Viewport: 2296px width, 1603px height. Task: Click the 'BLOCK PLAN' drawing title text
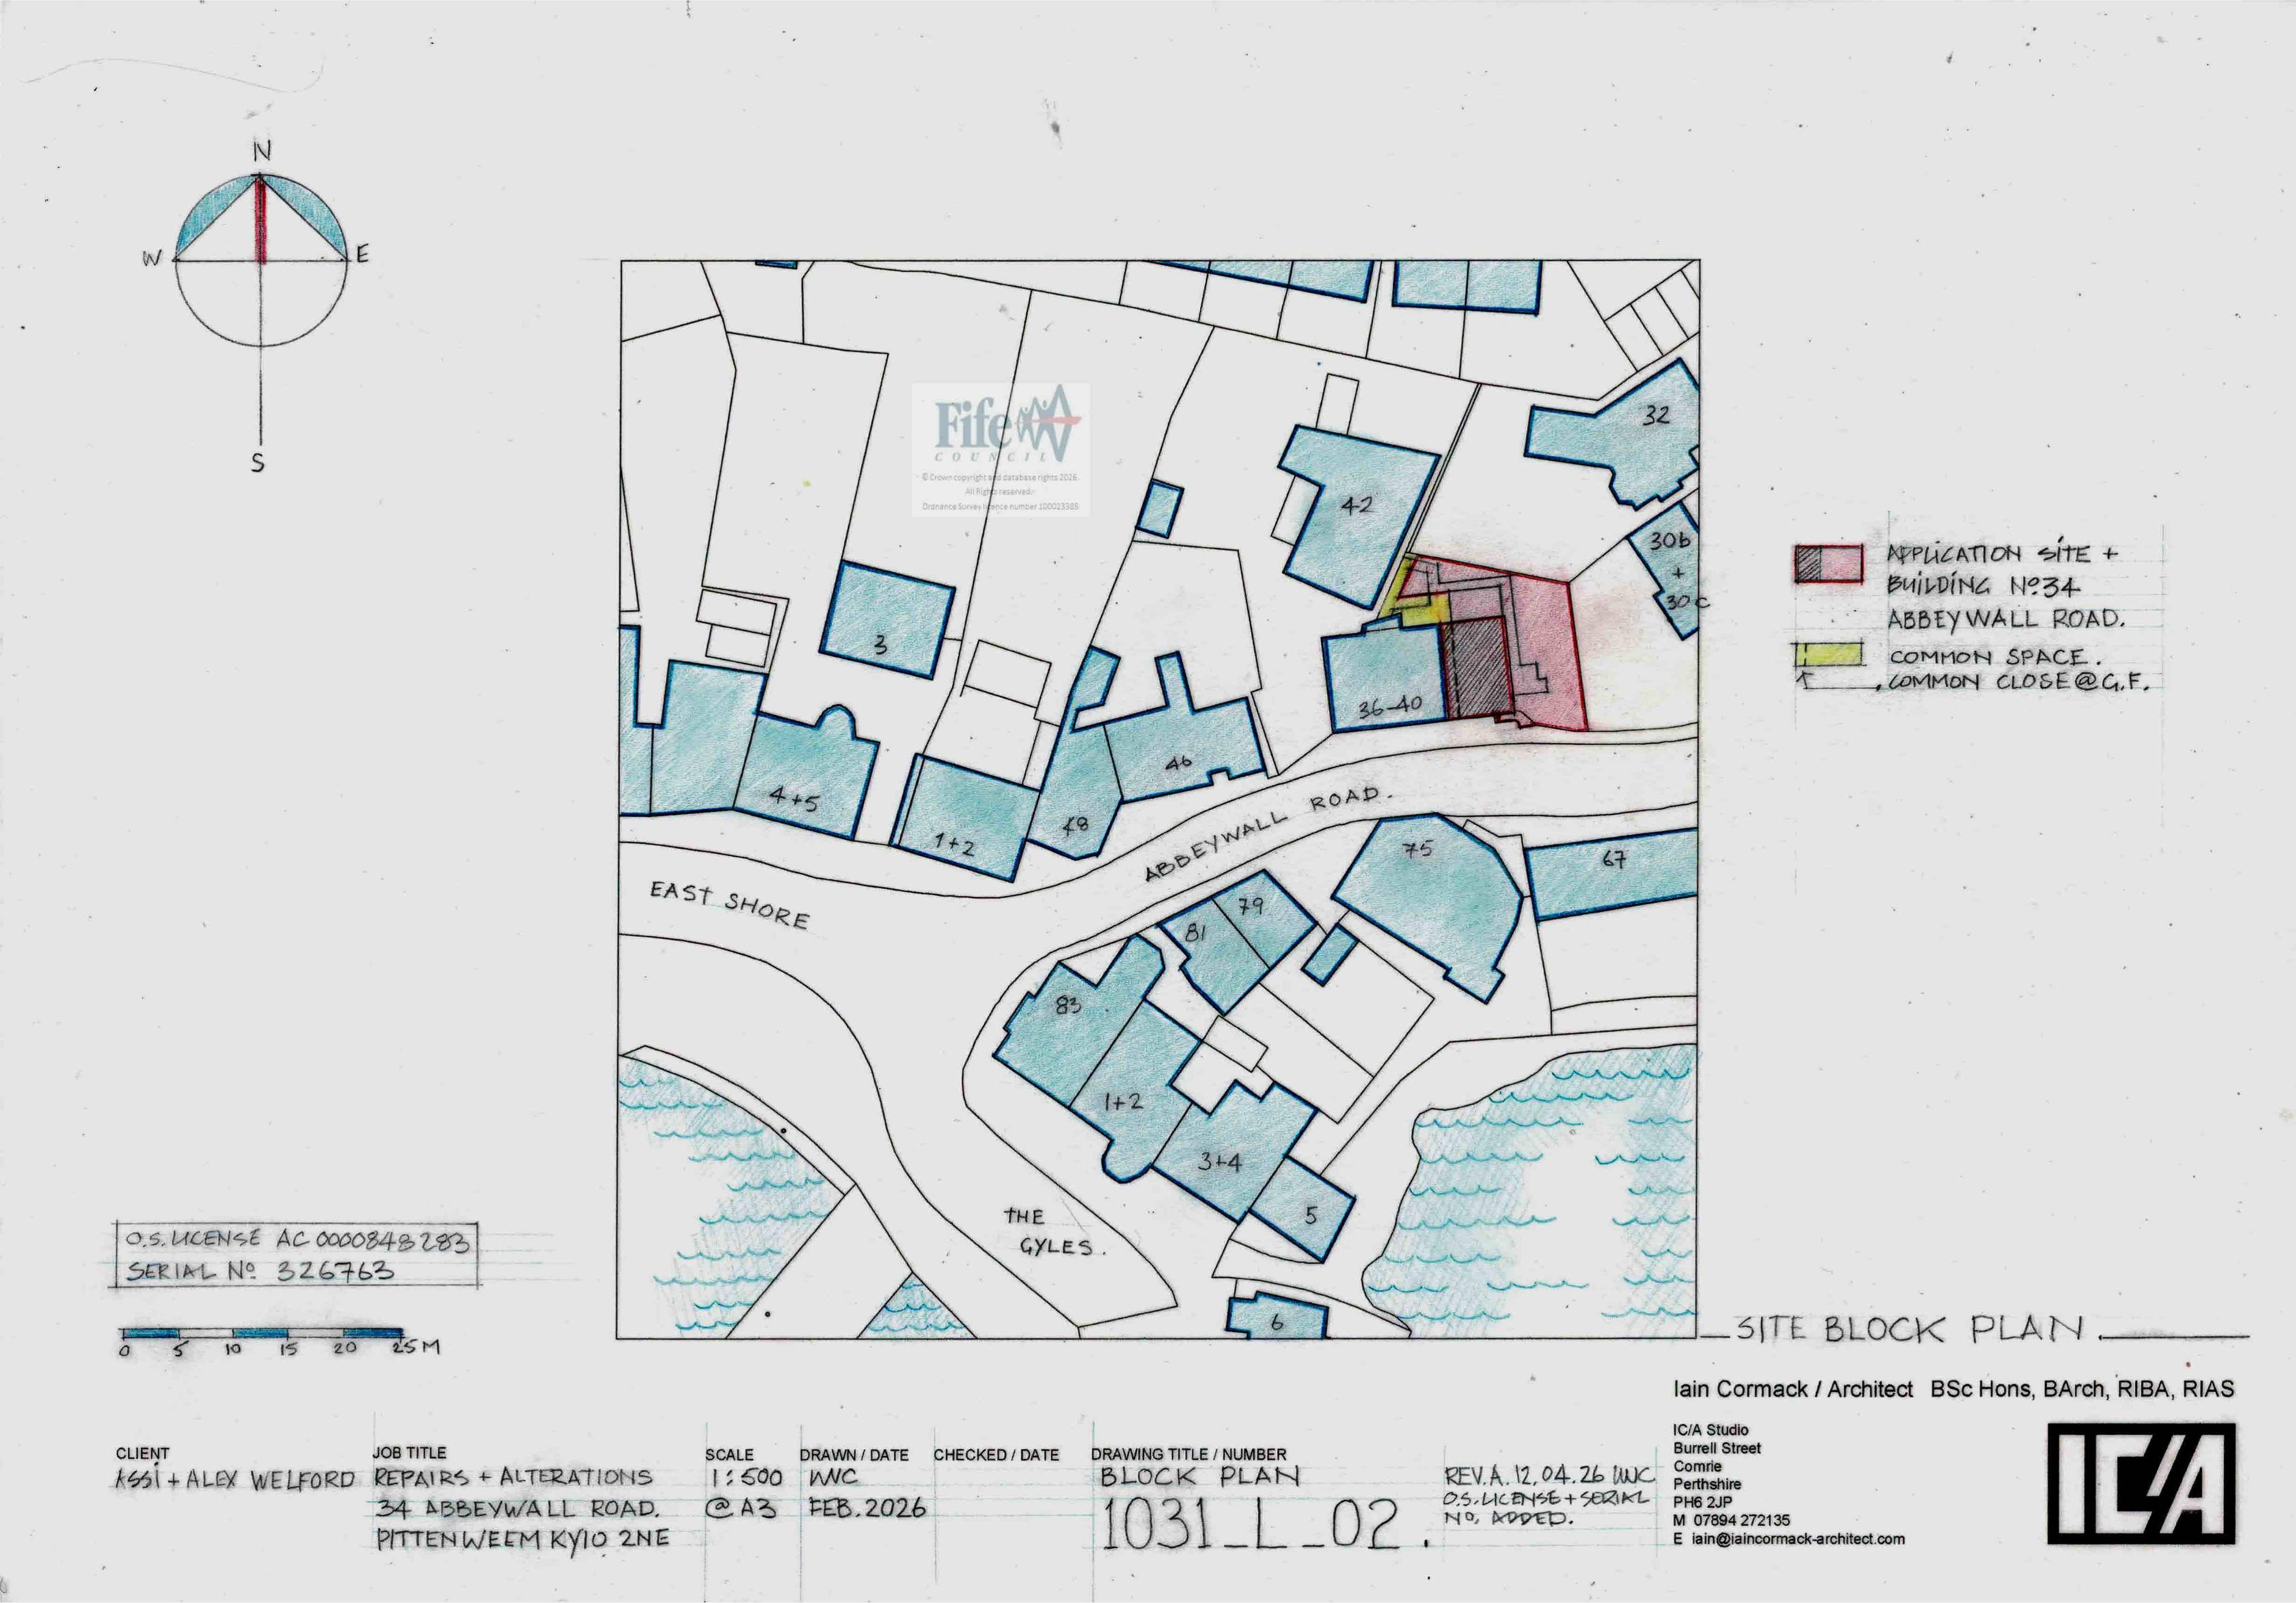(1200, 1476)
